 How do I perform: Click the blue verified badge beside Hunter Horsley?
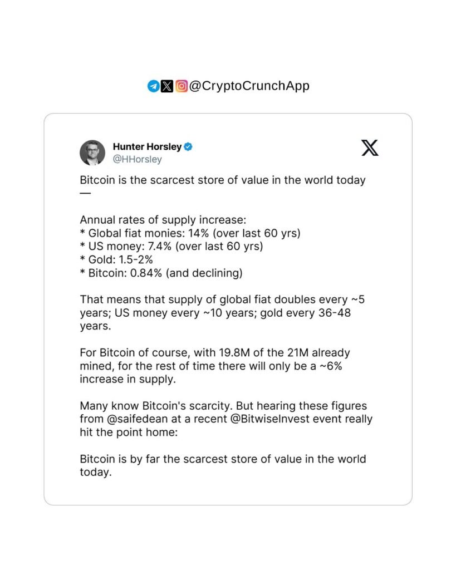click(189, 147)
